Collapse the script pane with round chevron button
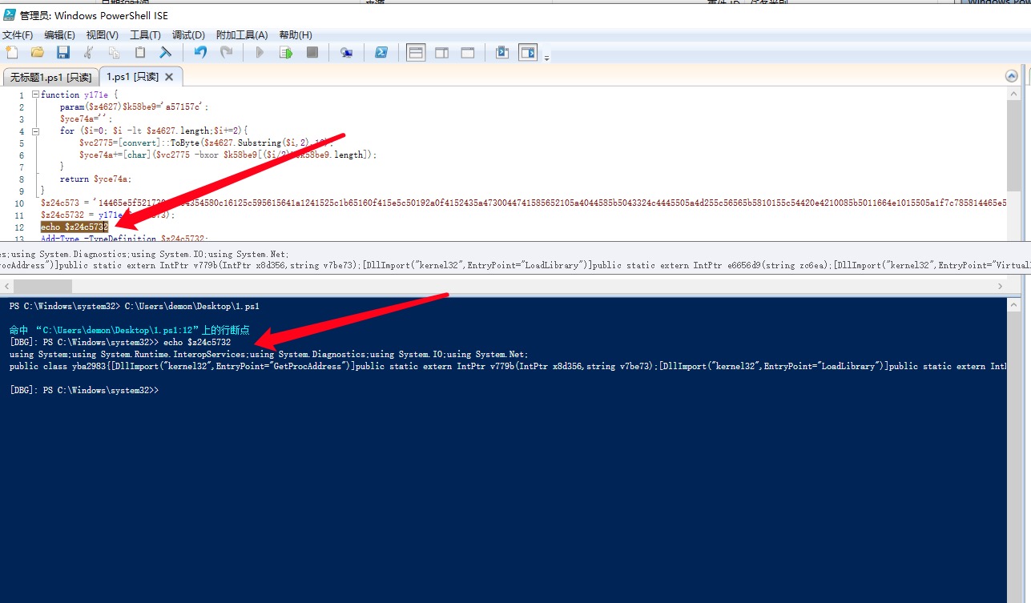Screen dimensions: 1031x603 [1012, 76]
